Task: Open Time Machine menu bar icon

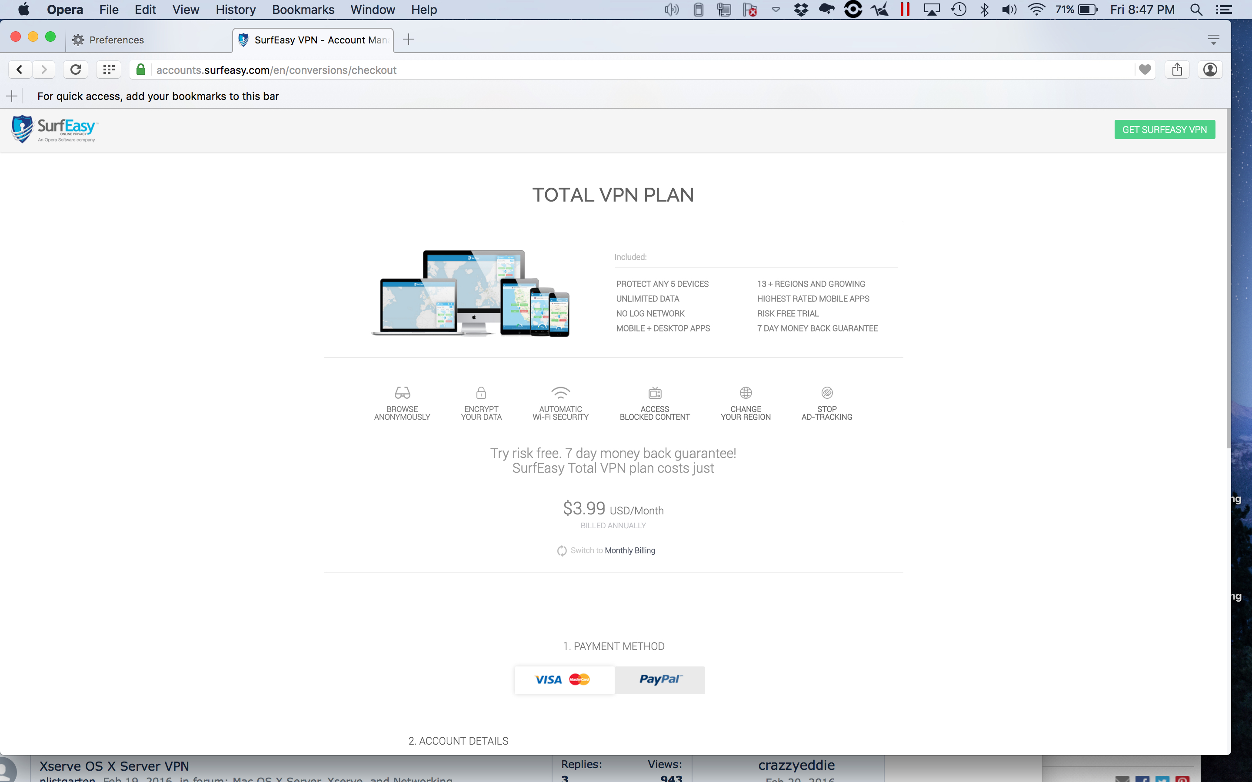Action: coord(958,9)
